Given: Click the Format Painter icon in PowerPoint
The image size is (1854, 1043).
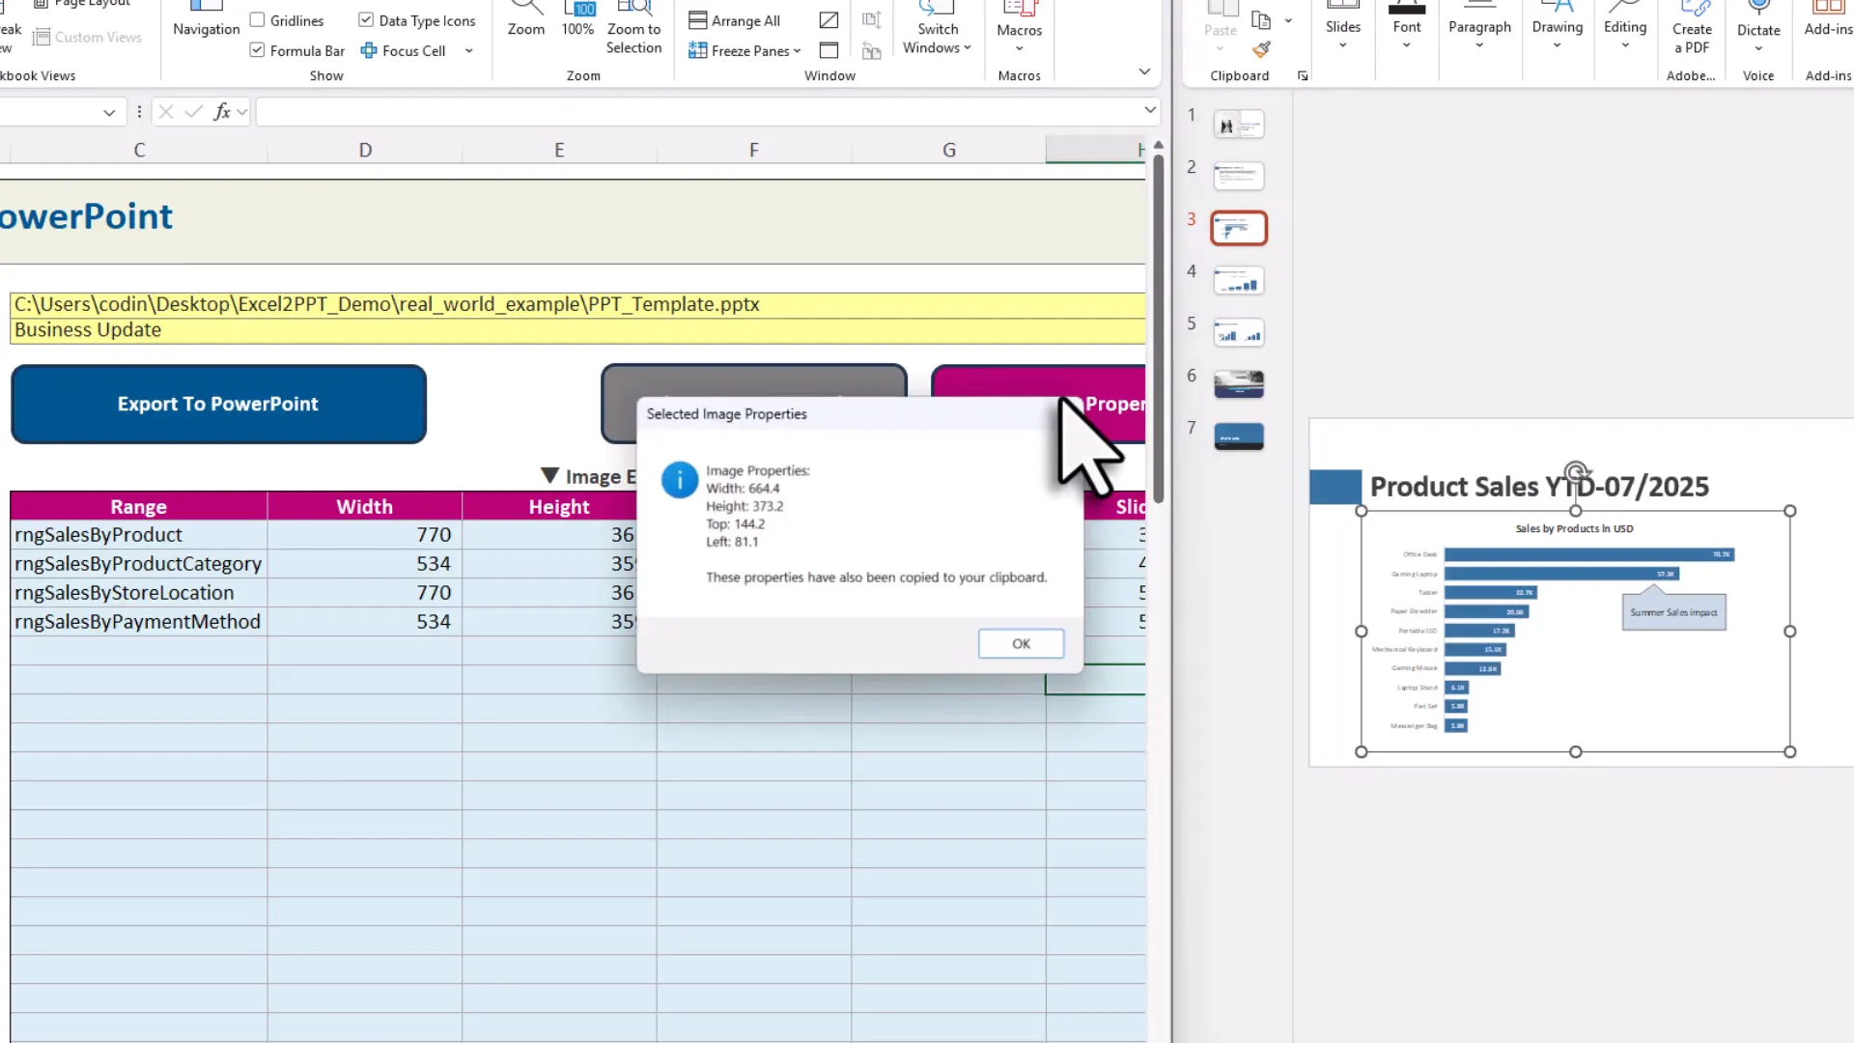Looking at the screenshot, I should (x=1260, y=50).
